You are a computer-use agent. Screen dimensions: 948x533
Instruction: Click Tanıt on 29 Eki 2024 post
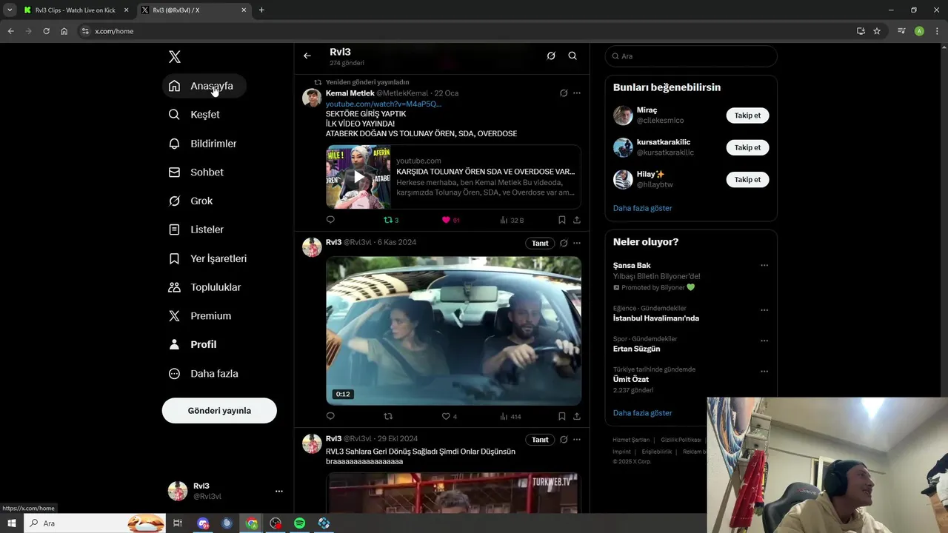pos(540,440)
